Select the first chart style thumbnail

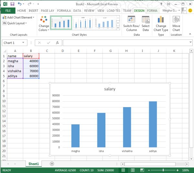click(x=61, y=23)
